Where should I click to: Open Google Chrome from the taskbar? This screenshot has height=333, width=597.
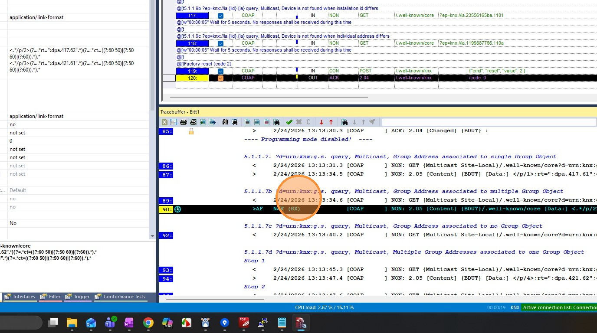pyautogui.click(x=148, y=323)
